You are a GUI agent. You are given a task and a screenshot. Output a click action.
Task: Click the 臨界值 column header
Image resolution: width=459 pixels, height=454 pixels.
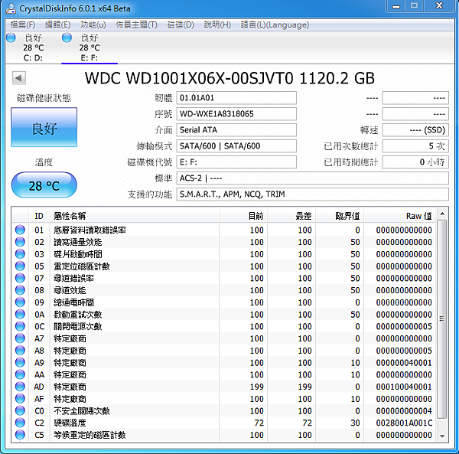tap(340, 216)
